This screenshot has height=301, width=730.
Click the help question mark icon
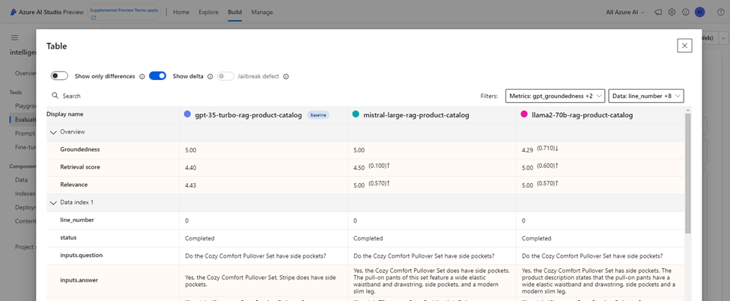click(720, 12)
